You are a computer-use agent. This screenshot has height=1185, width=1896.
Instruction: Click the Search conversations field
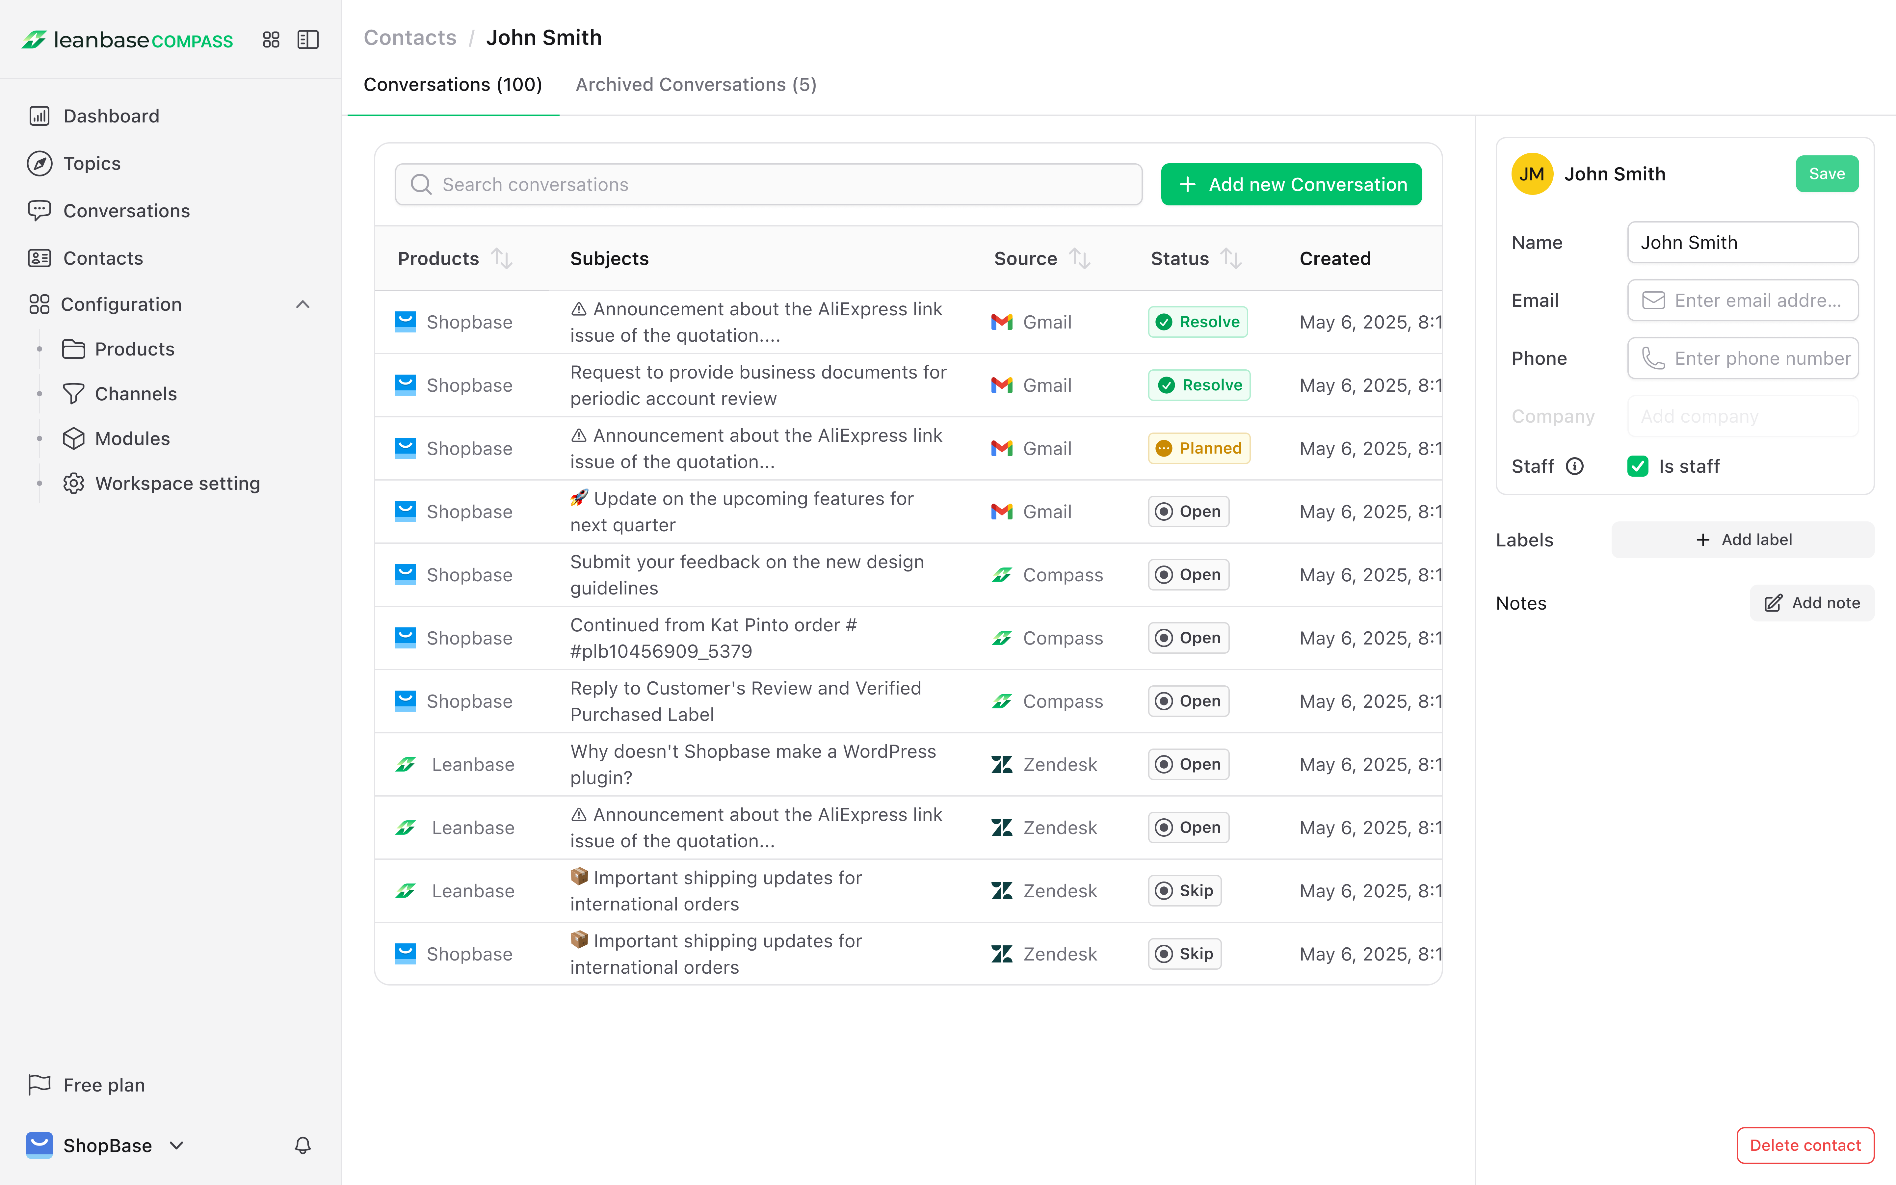tap(768, 184)
